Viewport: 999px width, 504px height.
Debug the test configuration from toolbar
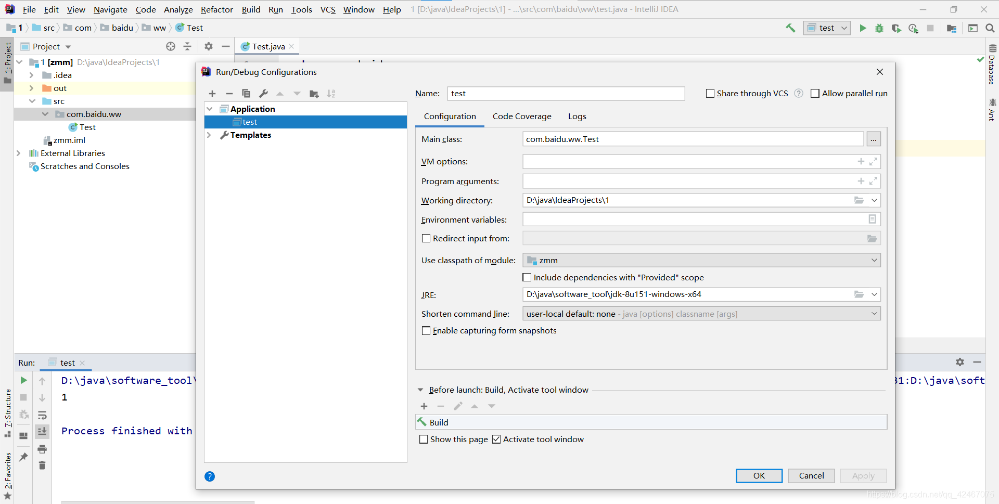click(879, 28)
